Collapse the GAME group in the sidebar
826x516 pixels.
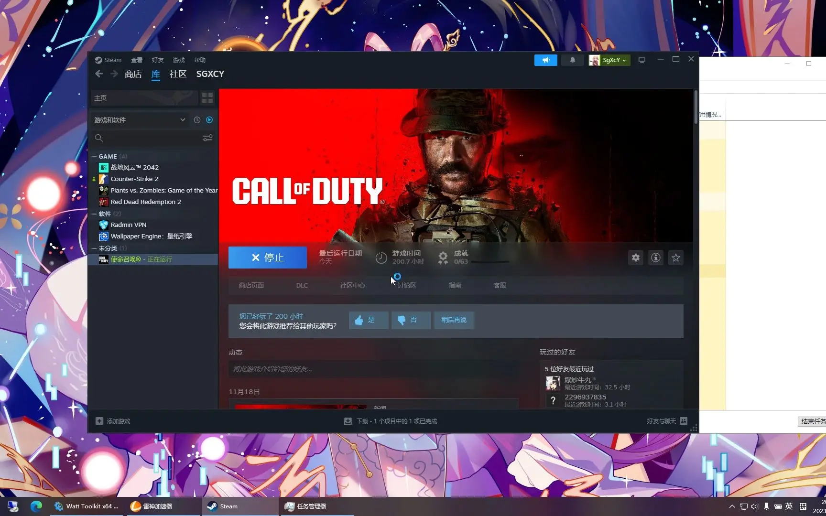[94, 156]
